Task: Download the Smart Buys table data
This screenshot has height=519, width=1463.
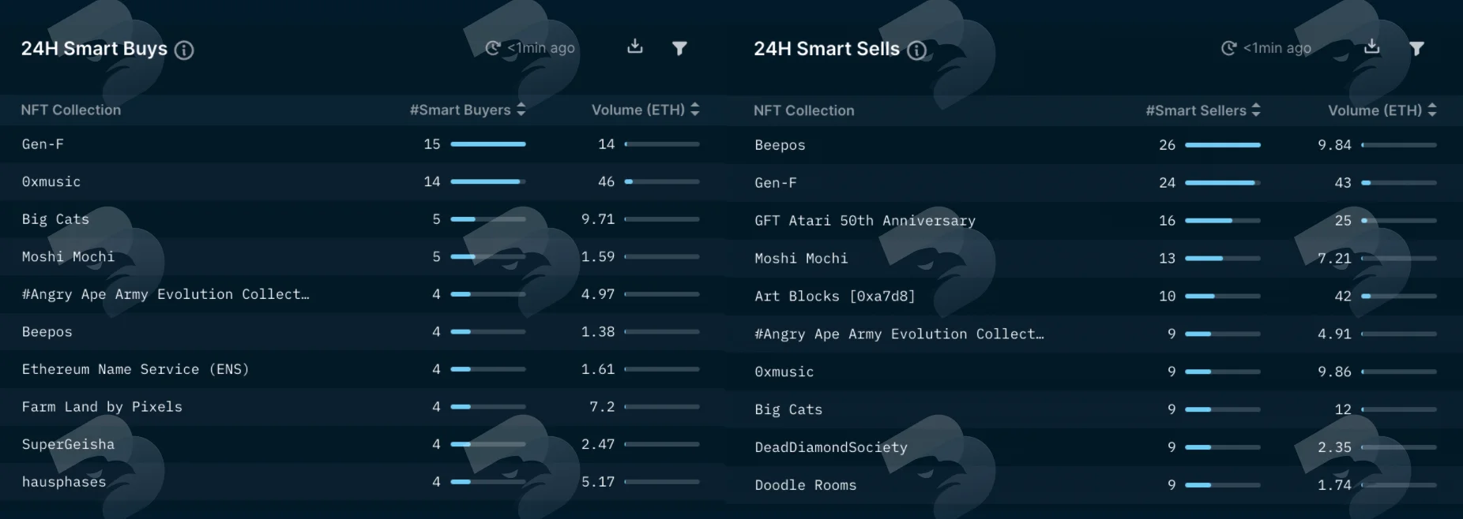Action: [x=635, y=47]
